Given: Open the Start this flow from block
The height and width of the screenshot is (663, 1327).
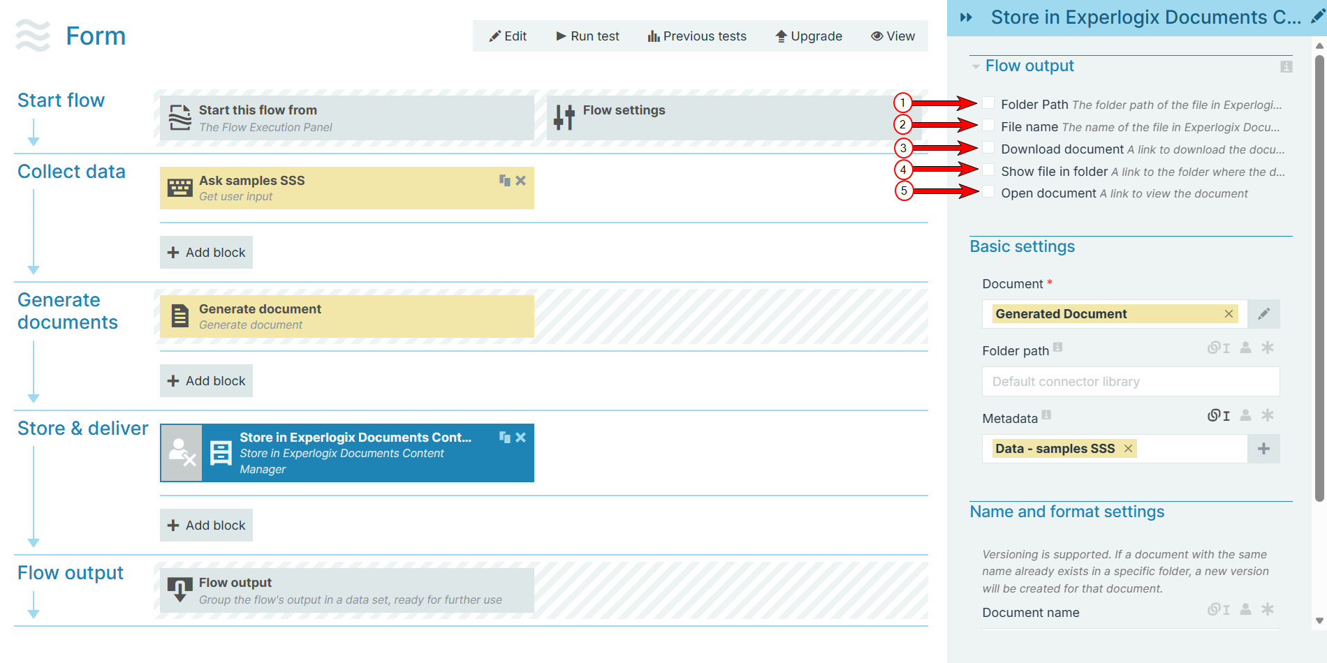Looking at the screenshot, I should (347, 118).
